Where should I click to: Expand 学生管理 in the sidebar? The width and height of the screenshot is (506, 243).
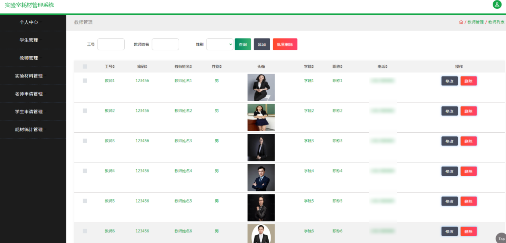point(29,40)
